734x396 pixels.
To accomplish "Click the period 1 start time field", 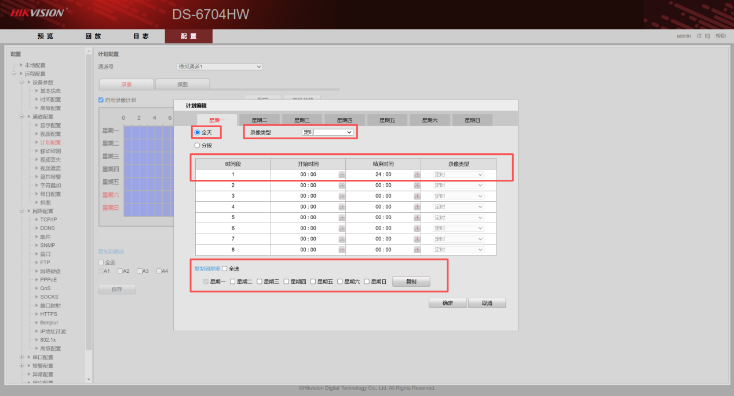I will tap(308, 175).
